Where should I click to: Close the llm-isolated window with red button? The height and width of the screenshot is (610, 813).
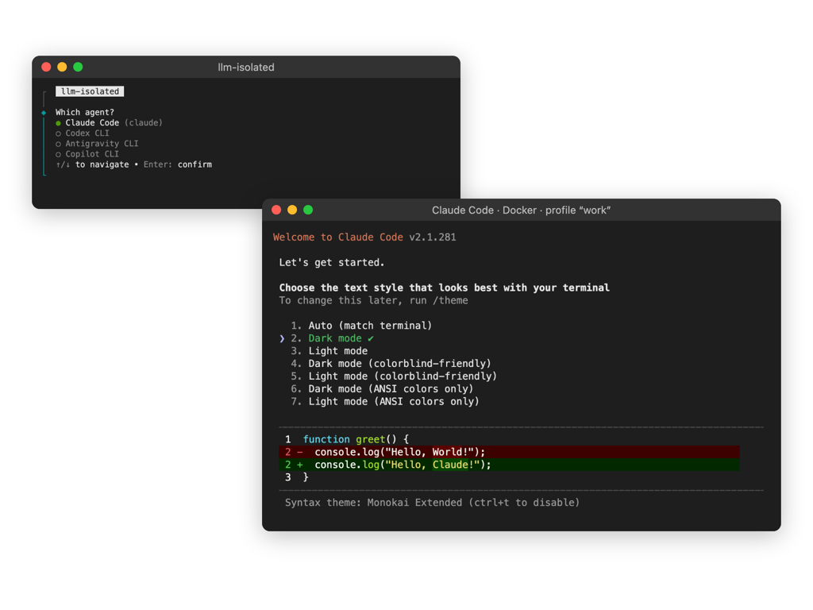point(46,67)
